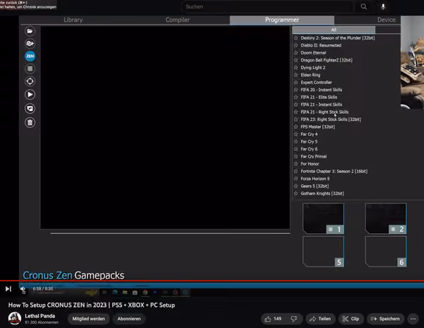Click the Teilen share button
This screenshot has height=328, width=424.
(320, 319)
